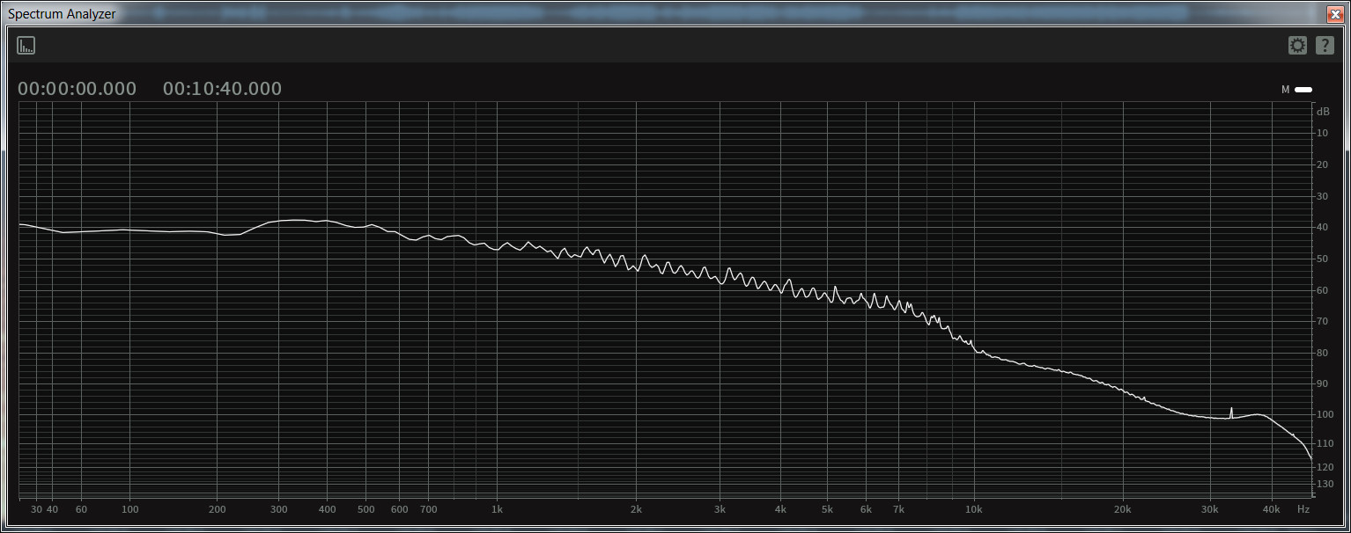Click the 40 dB scale label
This screenshot has width=1351, height=533.
click(x=1322, y=228)
